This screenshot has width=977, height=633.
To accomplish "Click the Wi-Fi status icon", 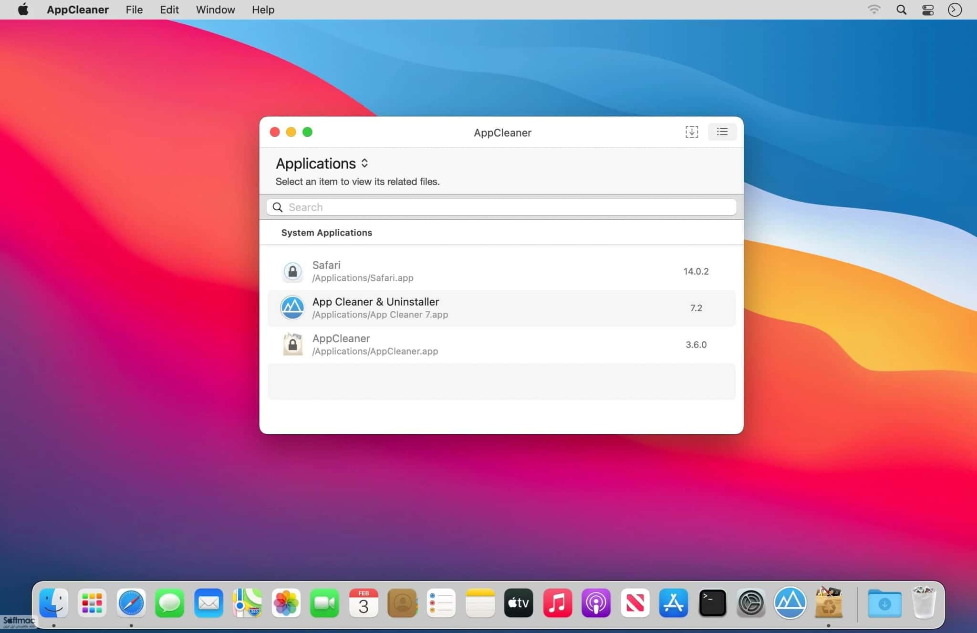I will (874, 10).
